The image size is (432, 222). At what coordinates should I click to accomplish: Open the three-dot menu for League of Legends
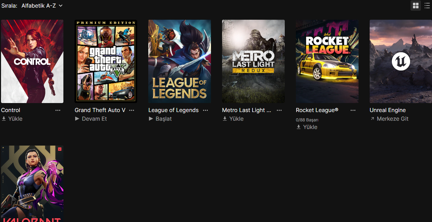click(205, 110)
